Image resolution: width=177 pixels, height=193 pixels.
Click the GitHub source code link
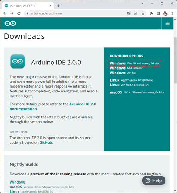(x=46, y=142)
